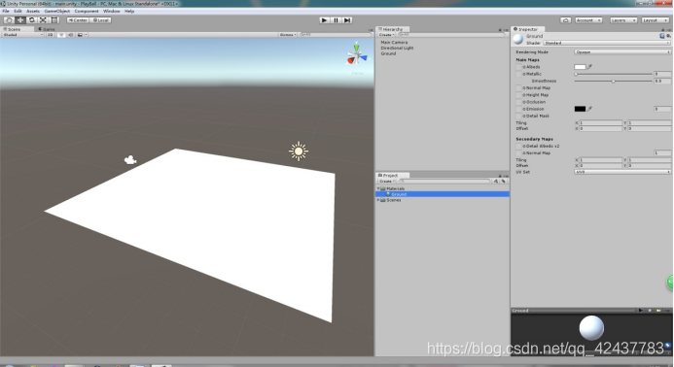
Task: Click Hierarchy search field
Action: (x=451, y=35)
